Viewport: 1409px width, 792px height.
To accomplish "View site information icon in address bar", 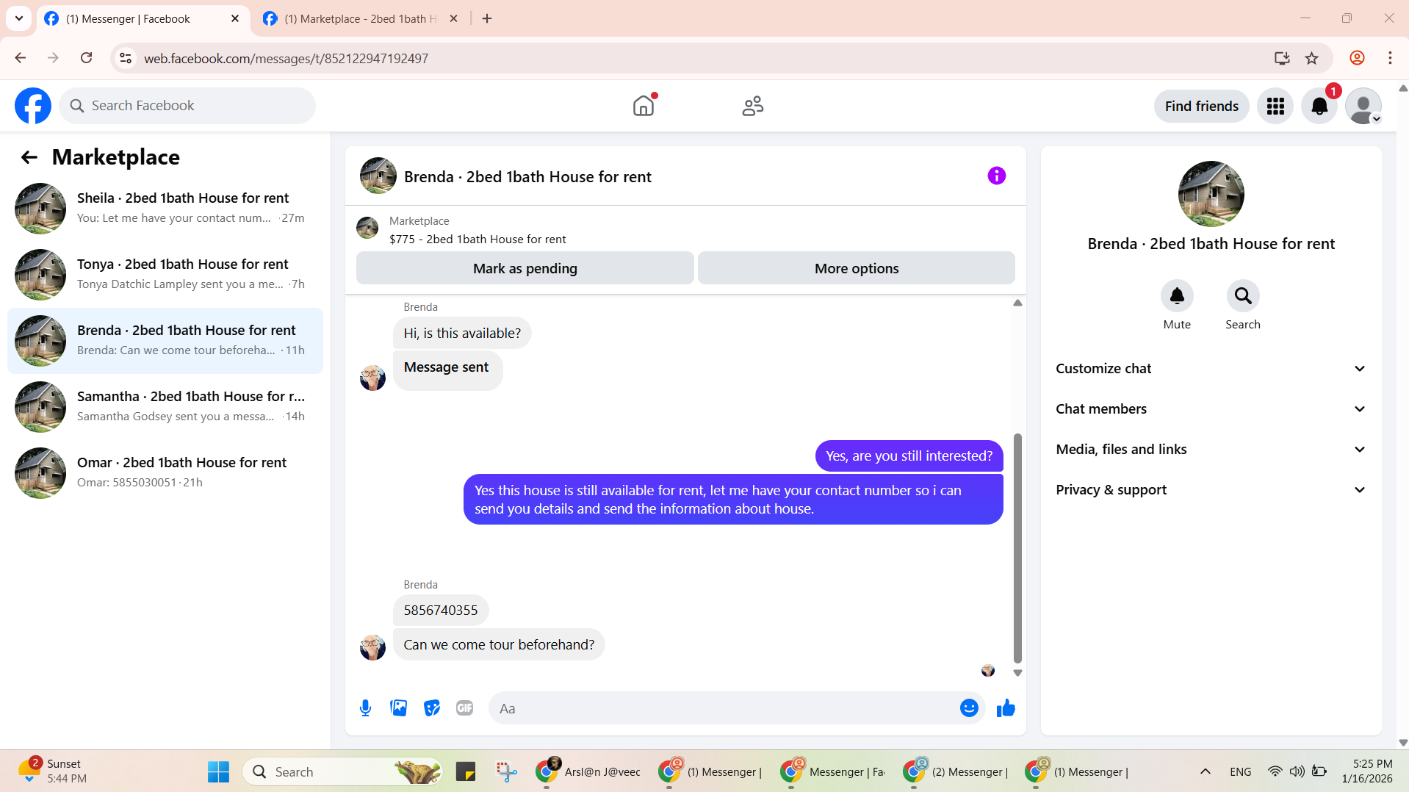I will (x=126, y=58).
